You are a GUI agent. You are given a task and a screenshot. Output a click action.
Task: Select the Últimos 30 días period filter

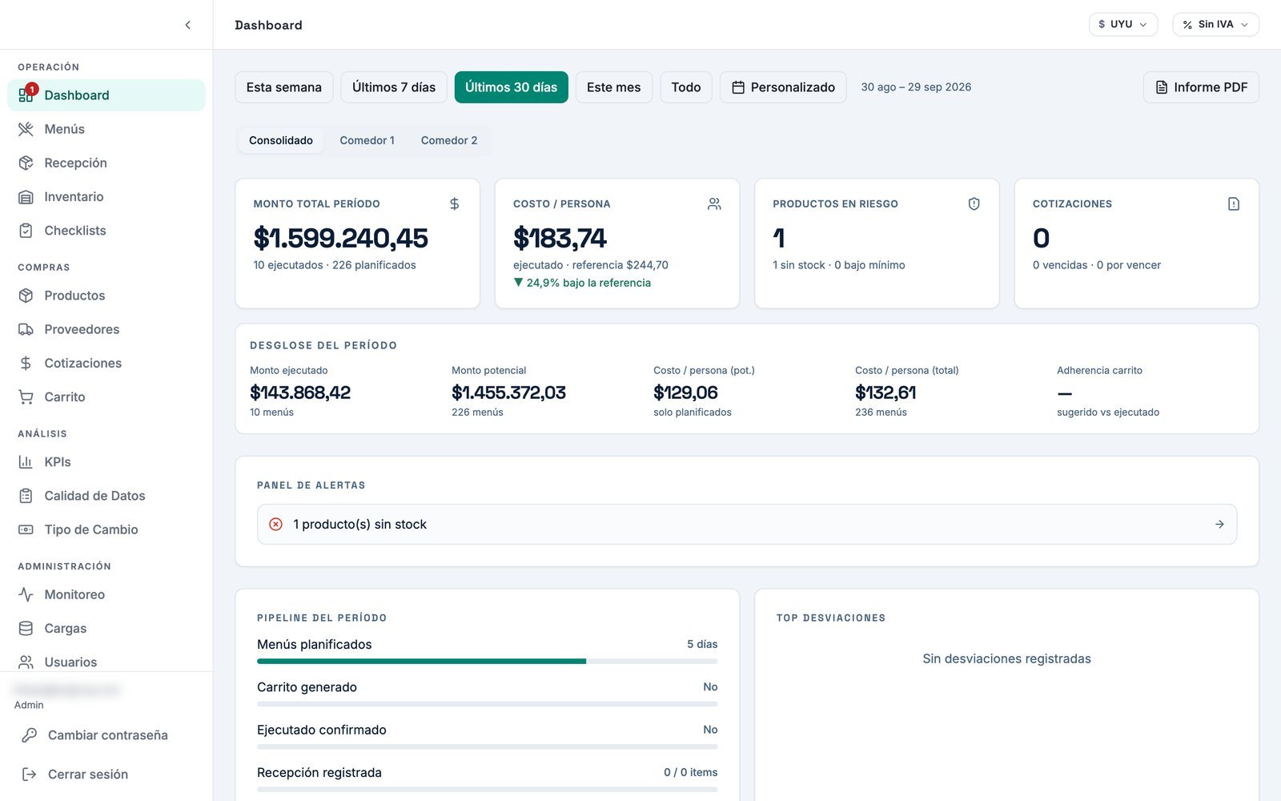point(512,87)
